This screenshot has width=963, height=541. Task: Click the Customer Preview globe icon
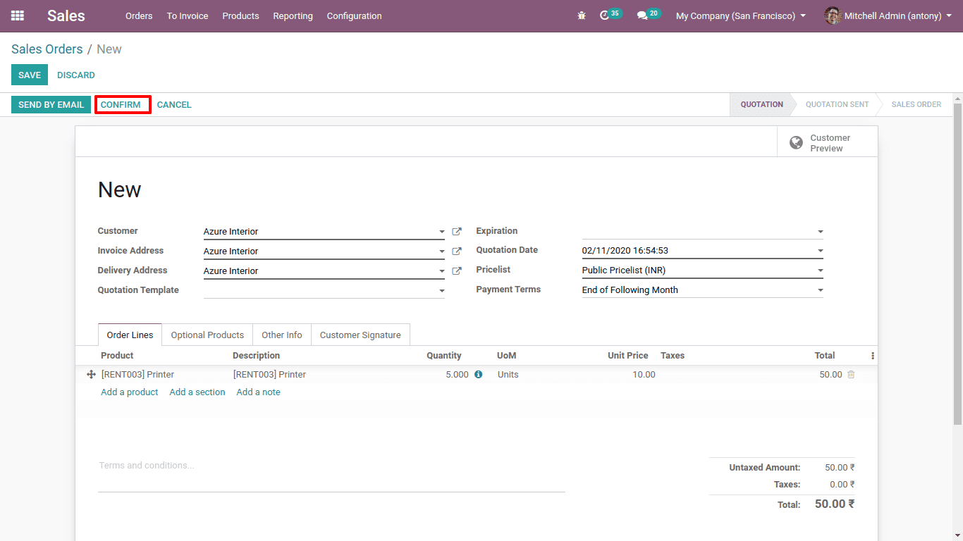coord(796,143)
